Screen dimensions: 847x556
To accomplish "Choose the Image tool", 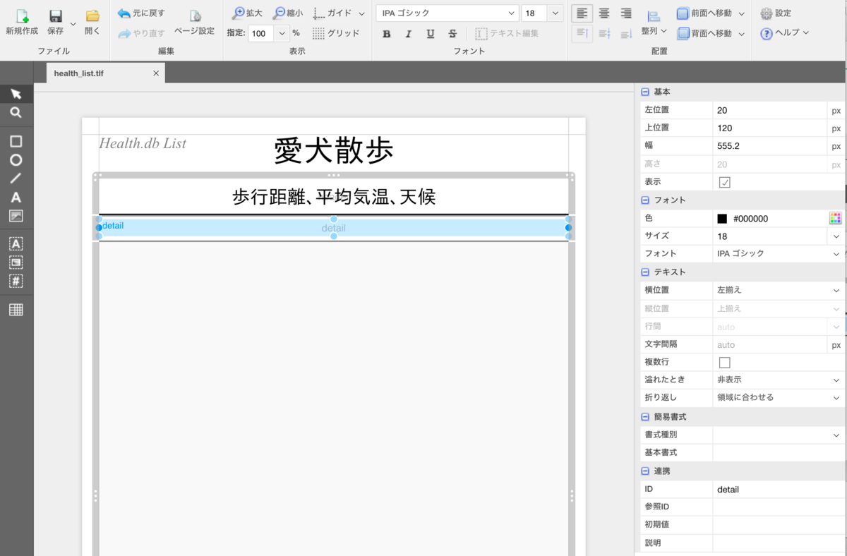I will tap(16, 217).
